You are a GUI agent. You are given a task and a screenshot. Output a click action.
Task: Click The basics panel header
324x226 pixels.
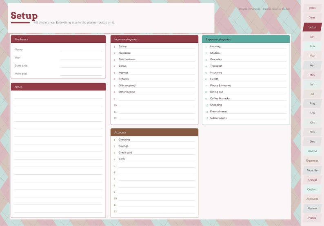pyautogui.click(x=58, y=39)
